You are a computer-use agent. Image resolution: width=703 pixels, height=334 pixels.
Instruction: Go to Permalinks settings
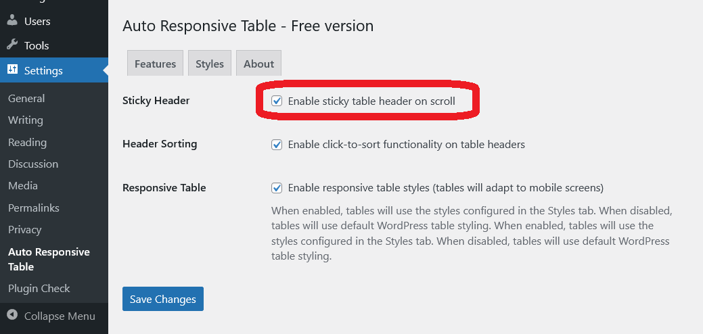[34, 208]
